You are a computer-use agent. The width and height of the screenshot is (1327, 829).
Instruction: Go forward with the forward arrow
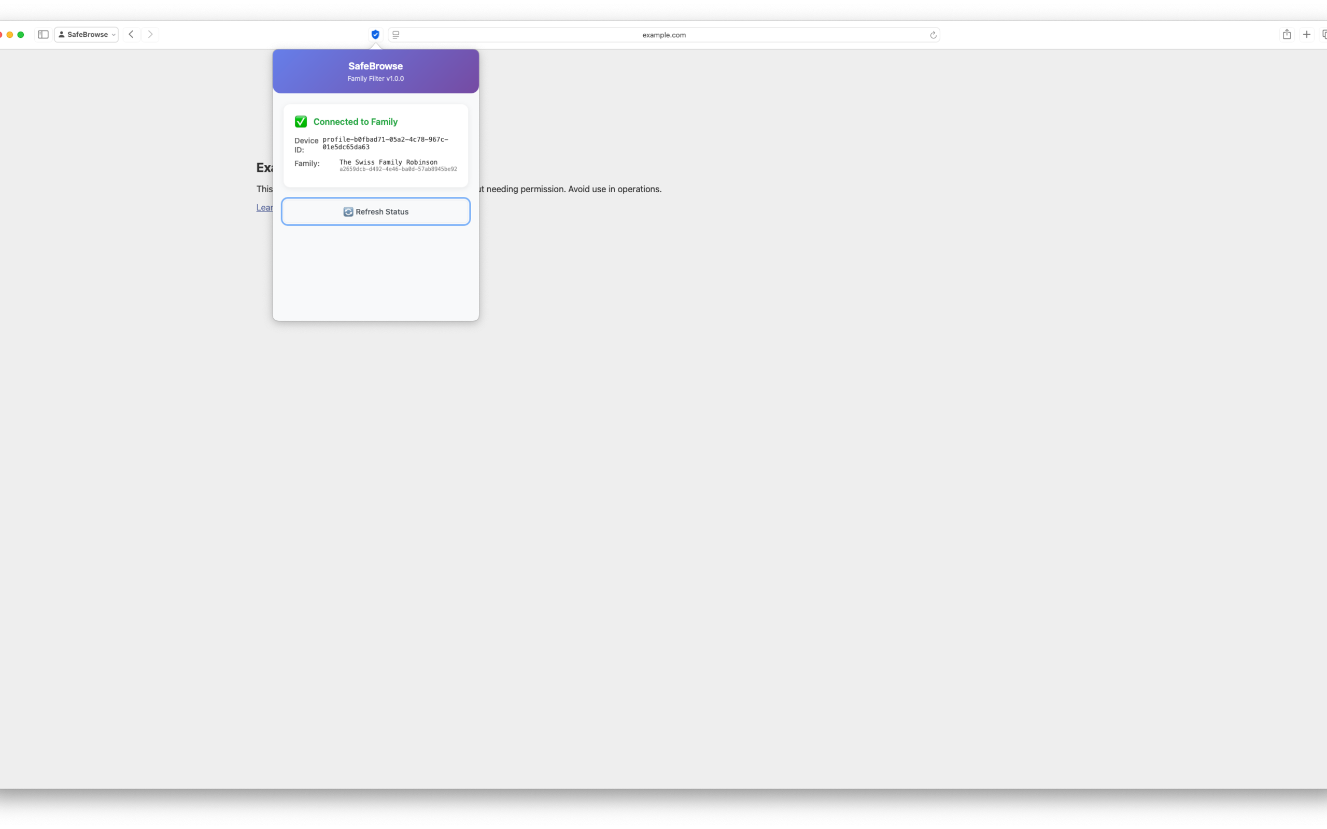(150, 35)
